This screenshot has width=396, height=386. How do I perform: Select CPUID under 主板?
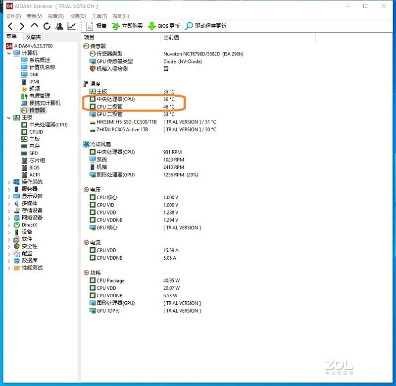(x=36, y=132)
